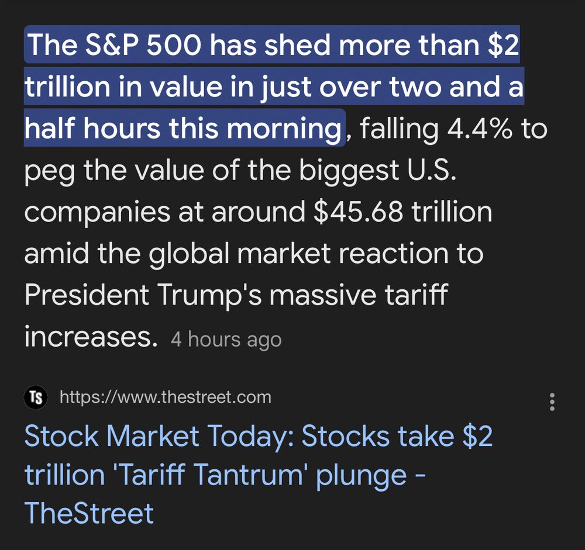Open the three-dot result options menu

click(552, 402)
